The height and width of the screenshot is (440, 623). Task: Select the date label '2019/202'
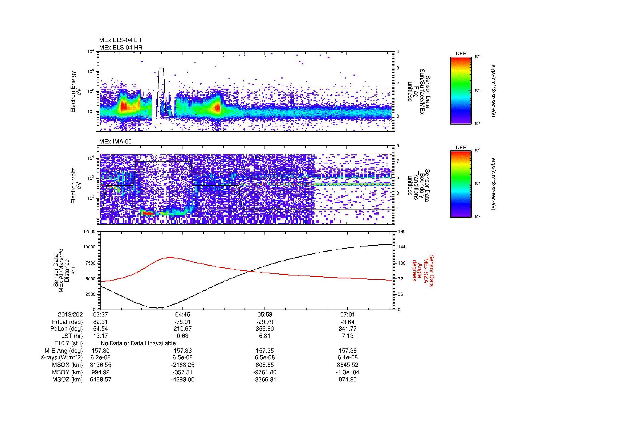pos(70,314)
